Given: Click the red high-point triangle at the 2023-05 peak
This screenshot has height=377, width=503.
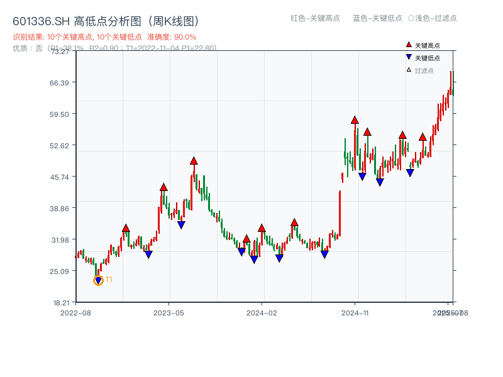Looking at the screenshot, I should pos(194,161).
